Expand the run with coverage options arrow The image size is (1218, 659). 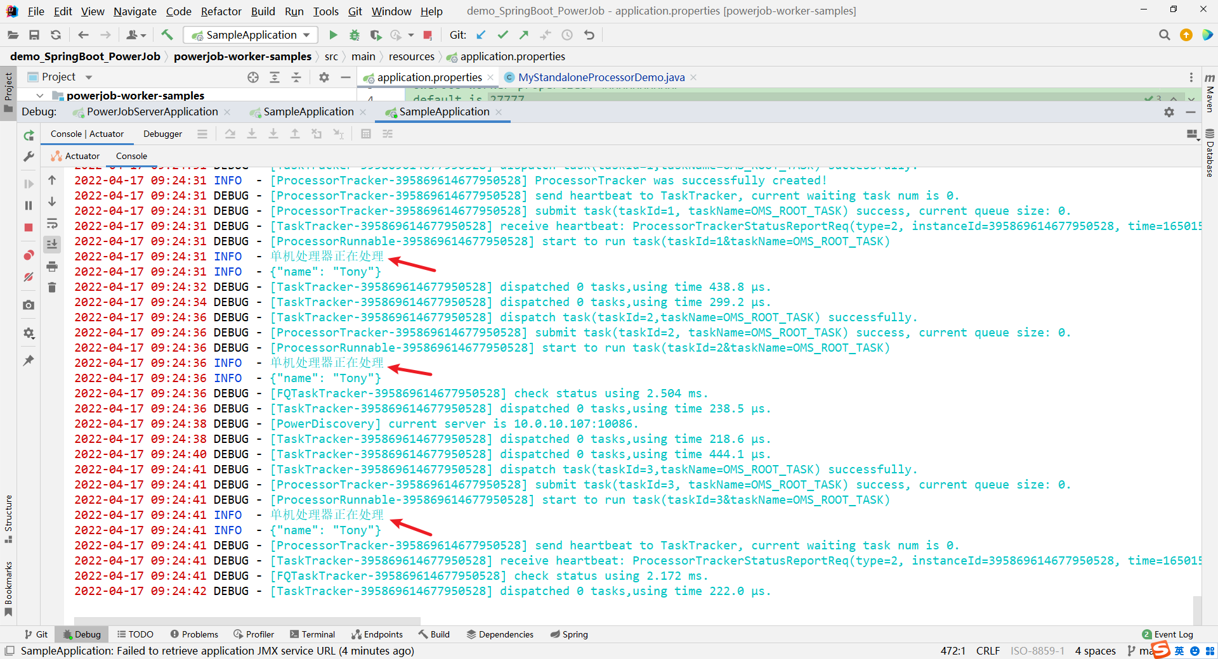[x=411, y=35]
